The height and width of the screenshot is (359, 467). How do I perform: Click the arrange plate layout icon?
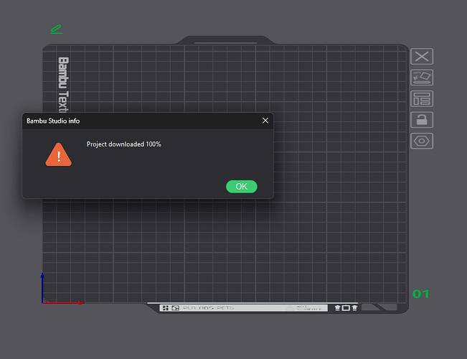[422, 98]
